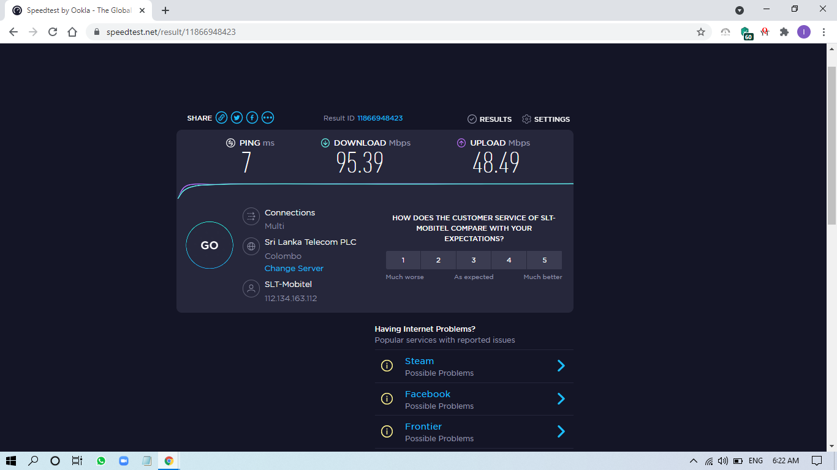Screen dimensions: 837x470
Task: Open volume control in system tray
Action: pos(723,461)
